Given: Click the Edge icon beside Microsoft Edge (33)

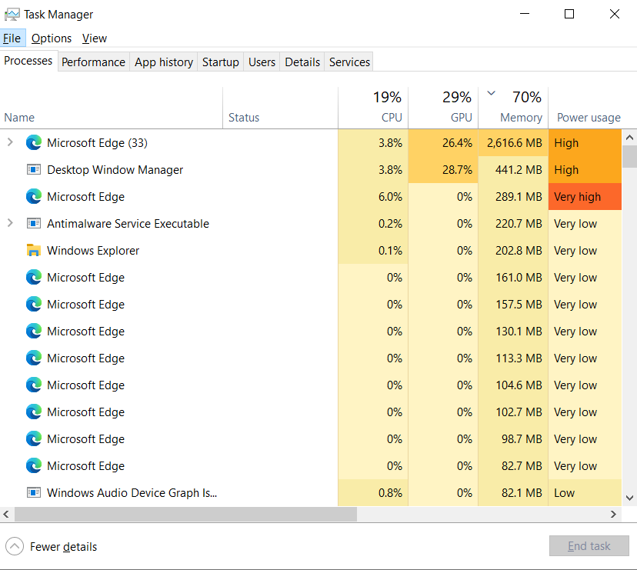Looking at the screenshot, I should click(34, 142).
